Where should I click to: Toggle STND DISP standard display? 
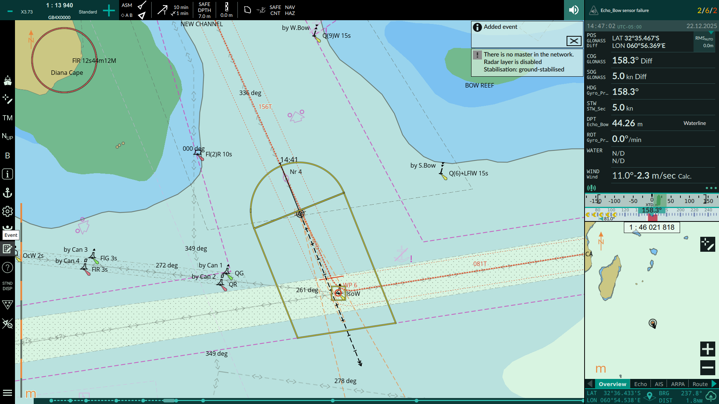coord(7,286)
